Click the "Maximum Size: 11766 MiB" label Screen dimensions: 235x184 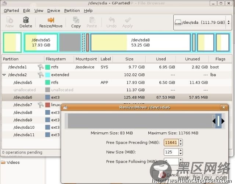click(x=173, y=133)
